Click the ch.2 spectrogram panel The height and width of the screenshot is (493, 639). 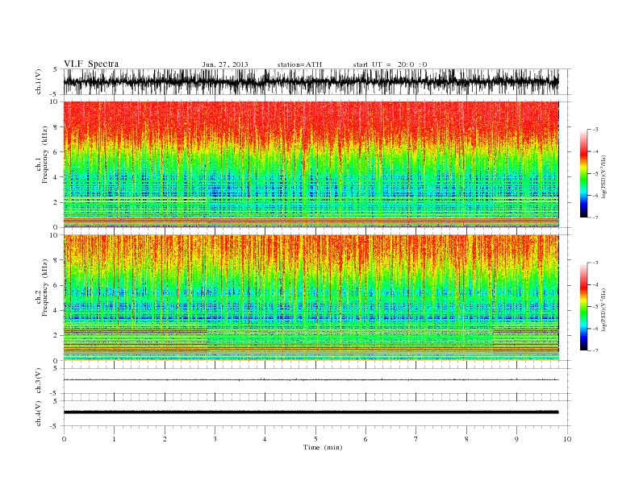[311, 298]
